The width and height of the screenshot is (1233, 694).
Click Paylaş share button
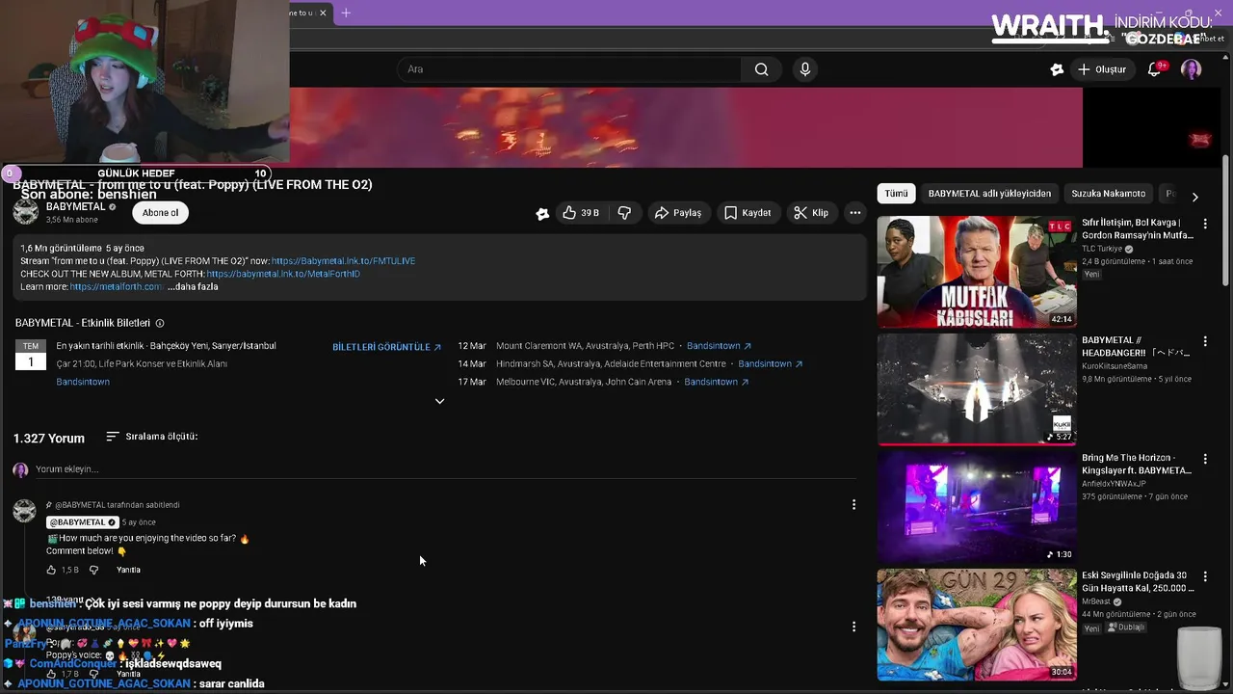click(678, 213)
